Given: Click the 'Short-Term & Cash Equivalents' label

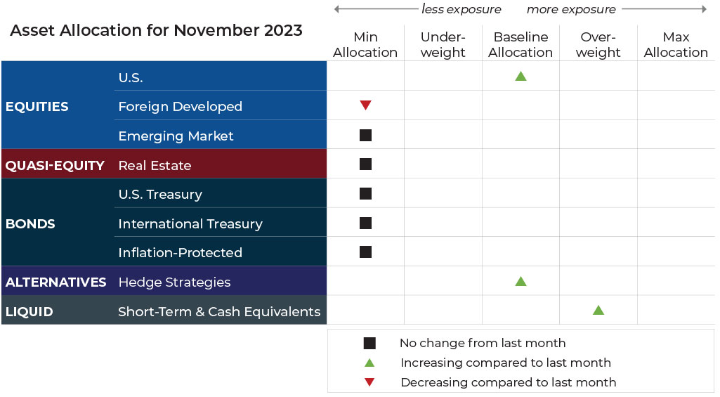Looking at the screenshot, I should [x=219, y=311].
